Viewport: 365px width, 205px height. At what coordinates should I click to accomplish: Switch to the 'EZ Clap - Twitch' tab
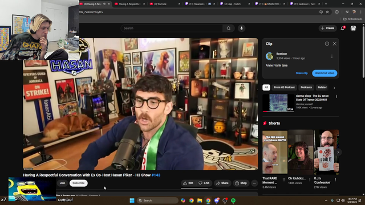pos(234,4)
